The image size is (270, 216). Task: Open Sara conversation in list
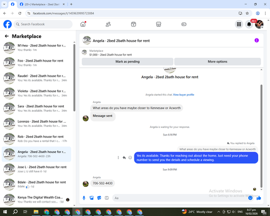(x=36, y=109)
